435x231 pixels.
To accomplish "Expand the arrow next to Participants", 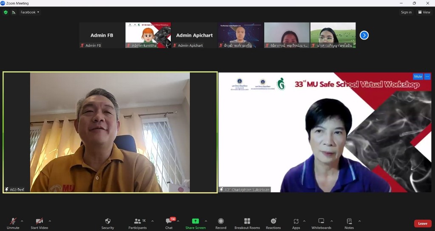I will tap(153, 221).
